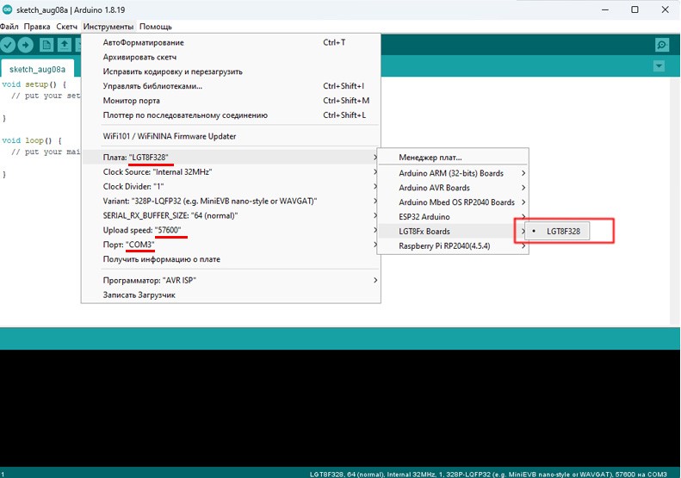Open Менеджер плат from boards submenu
Screen dimensions: 681x478
pos(430,158)
